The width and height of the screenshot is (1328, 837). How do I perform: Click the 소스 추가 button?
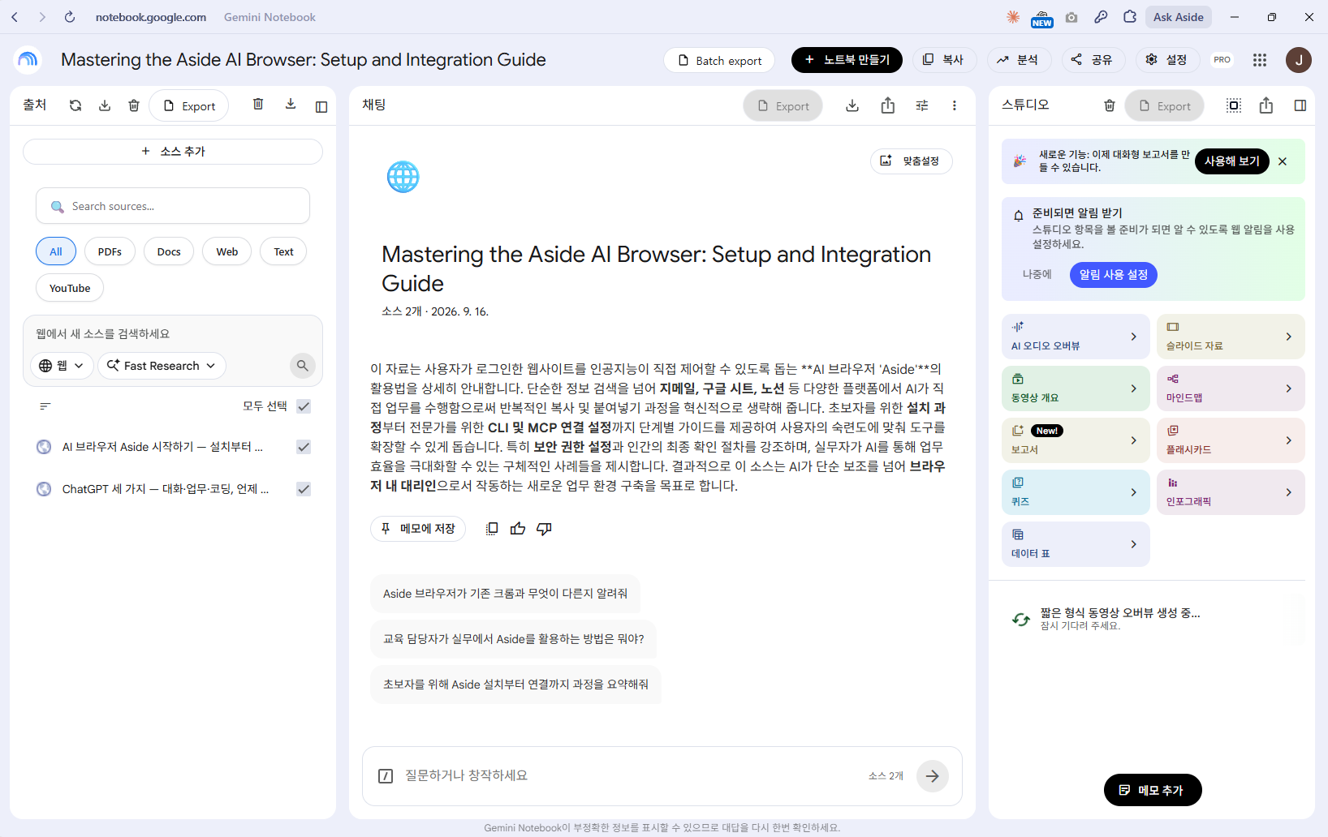[173, 152]
